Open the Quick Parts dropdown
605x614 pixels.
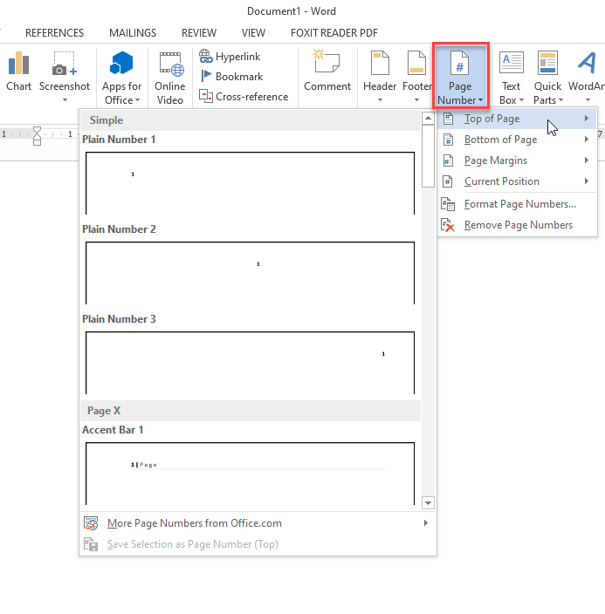[547, 77]
